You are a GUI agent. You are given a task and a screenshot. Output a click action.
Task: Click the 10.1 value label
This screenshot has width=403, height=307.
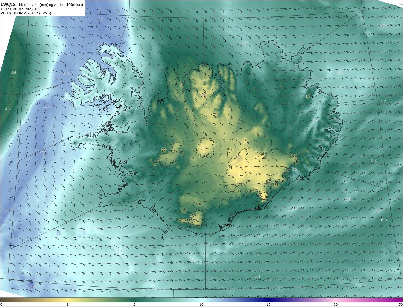(119, 251)
